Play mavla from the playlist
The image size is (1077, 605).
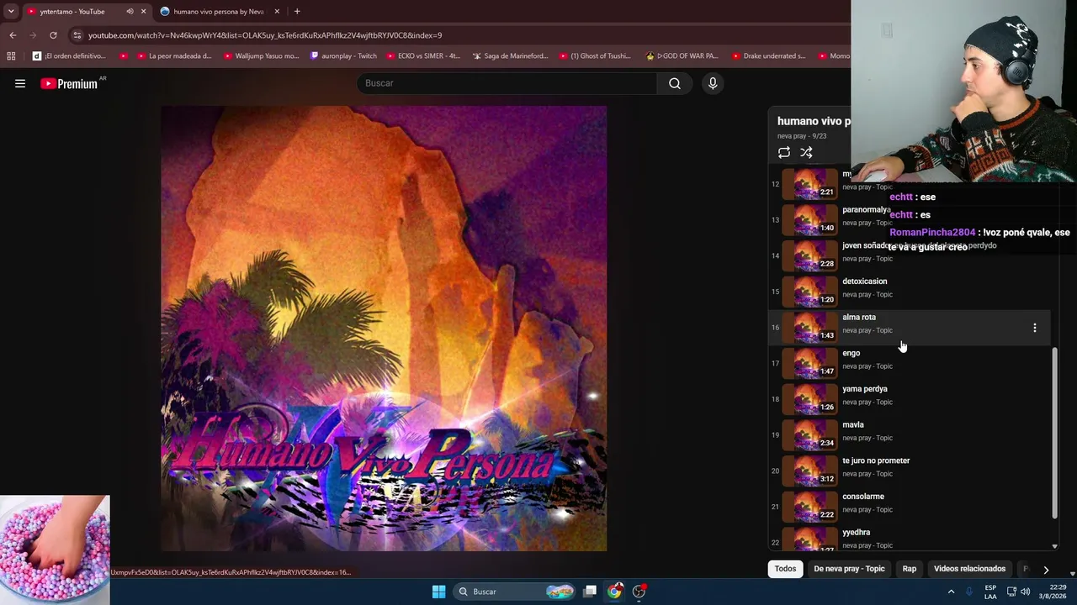(909, 434)
